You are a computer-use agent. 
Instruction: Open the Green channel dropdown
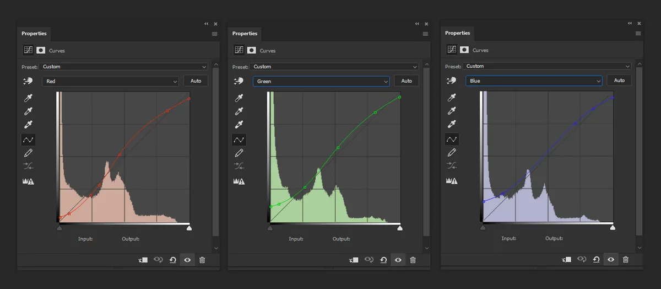click(x=322, y=81)
